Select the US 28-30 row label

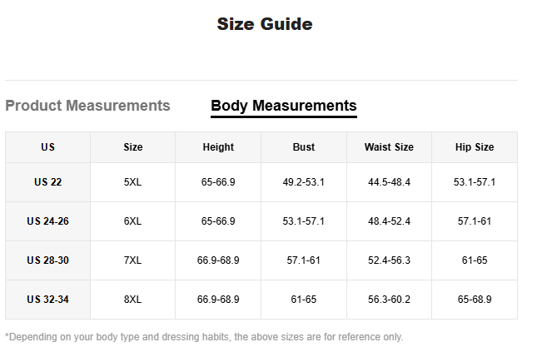(x=47, y=260)
